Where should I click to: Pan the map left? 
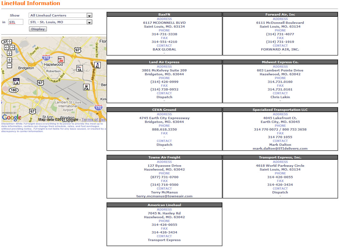click(6, 47)
